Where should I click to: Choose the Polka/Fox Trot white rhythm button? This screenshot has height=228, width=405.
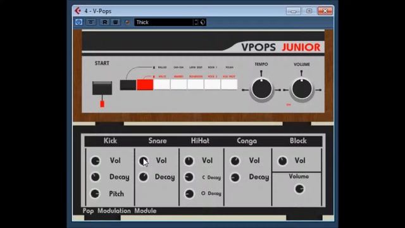pos(229,84)
